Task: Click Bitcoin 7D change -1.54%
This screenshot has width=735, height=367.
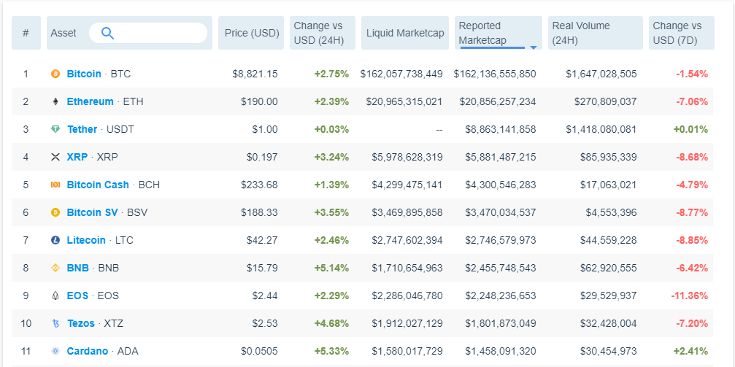Action: coord(692,74)
